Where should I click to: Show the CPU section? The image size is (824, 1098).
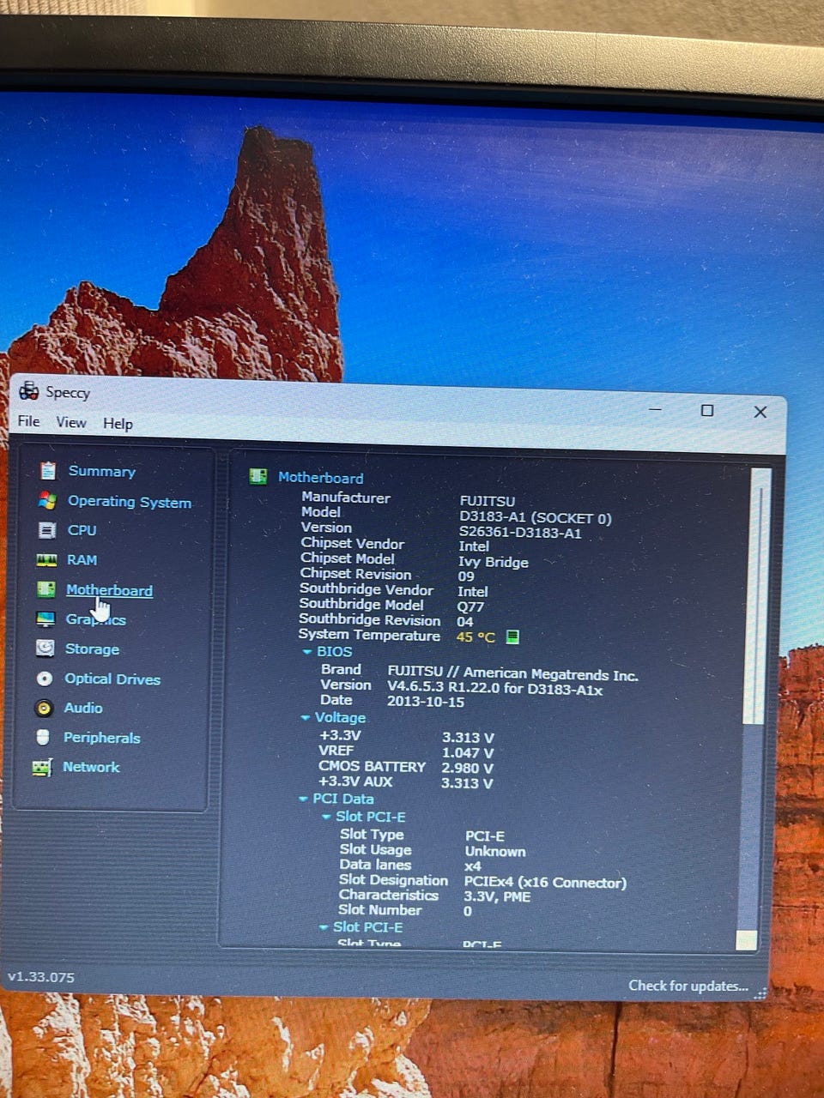click(x=82, y=530)
